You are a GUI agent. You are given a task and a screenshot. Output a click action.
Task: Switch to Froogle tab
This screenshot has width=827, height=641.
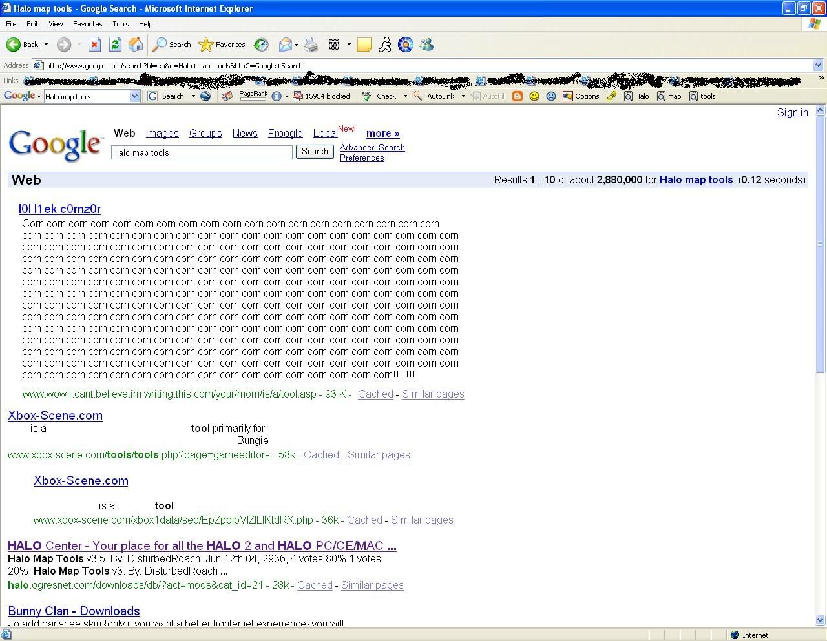click(285, 134)
